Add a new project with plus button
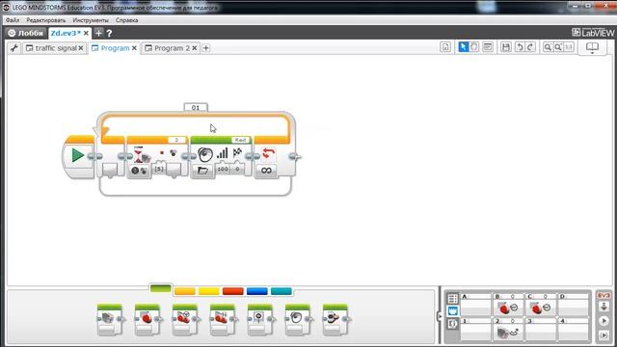617x347 pixels. (98, 34)
